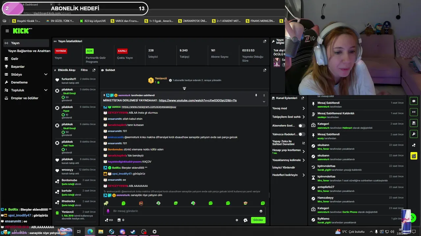The width and height of the screenshot is (421, 236).
Task: Pop out the Etkinlik Akışı panel
Action: tap(94, 70)
